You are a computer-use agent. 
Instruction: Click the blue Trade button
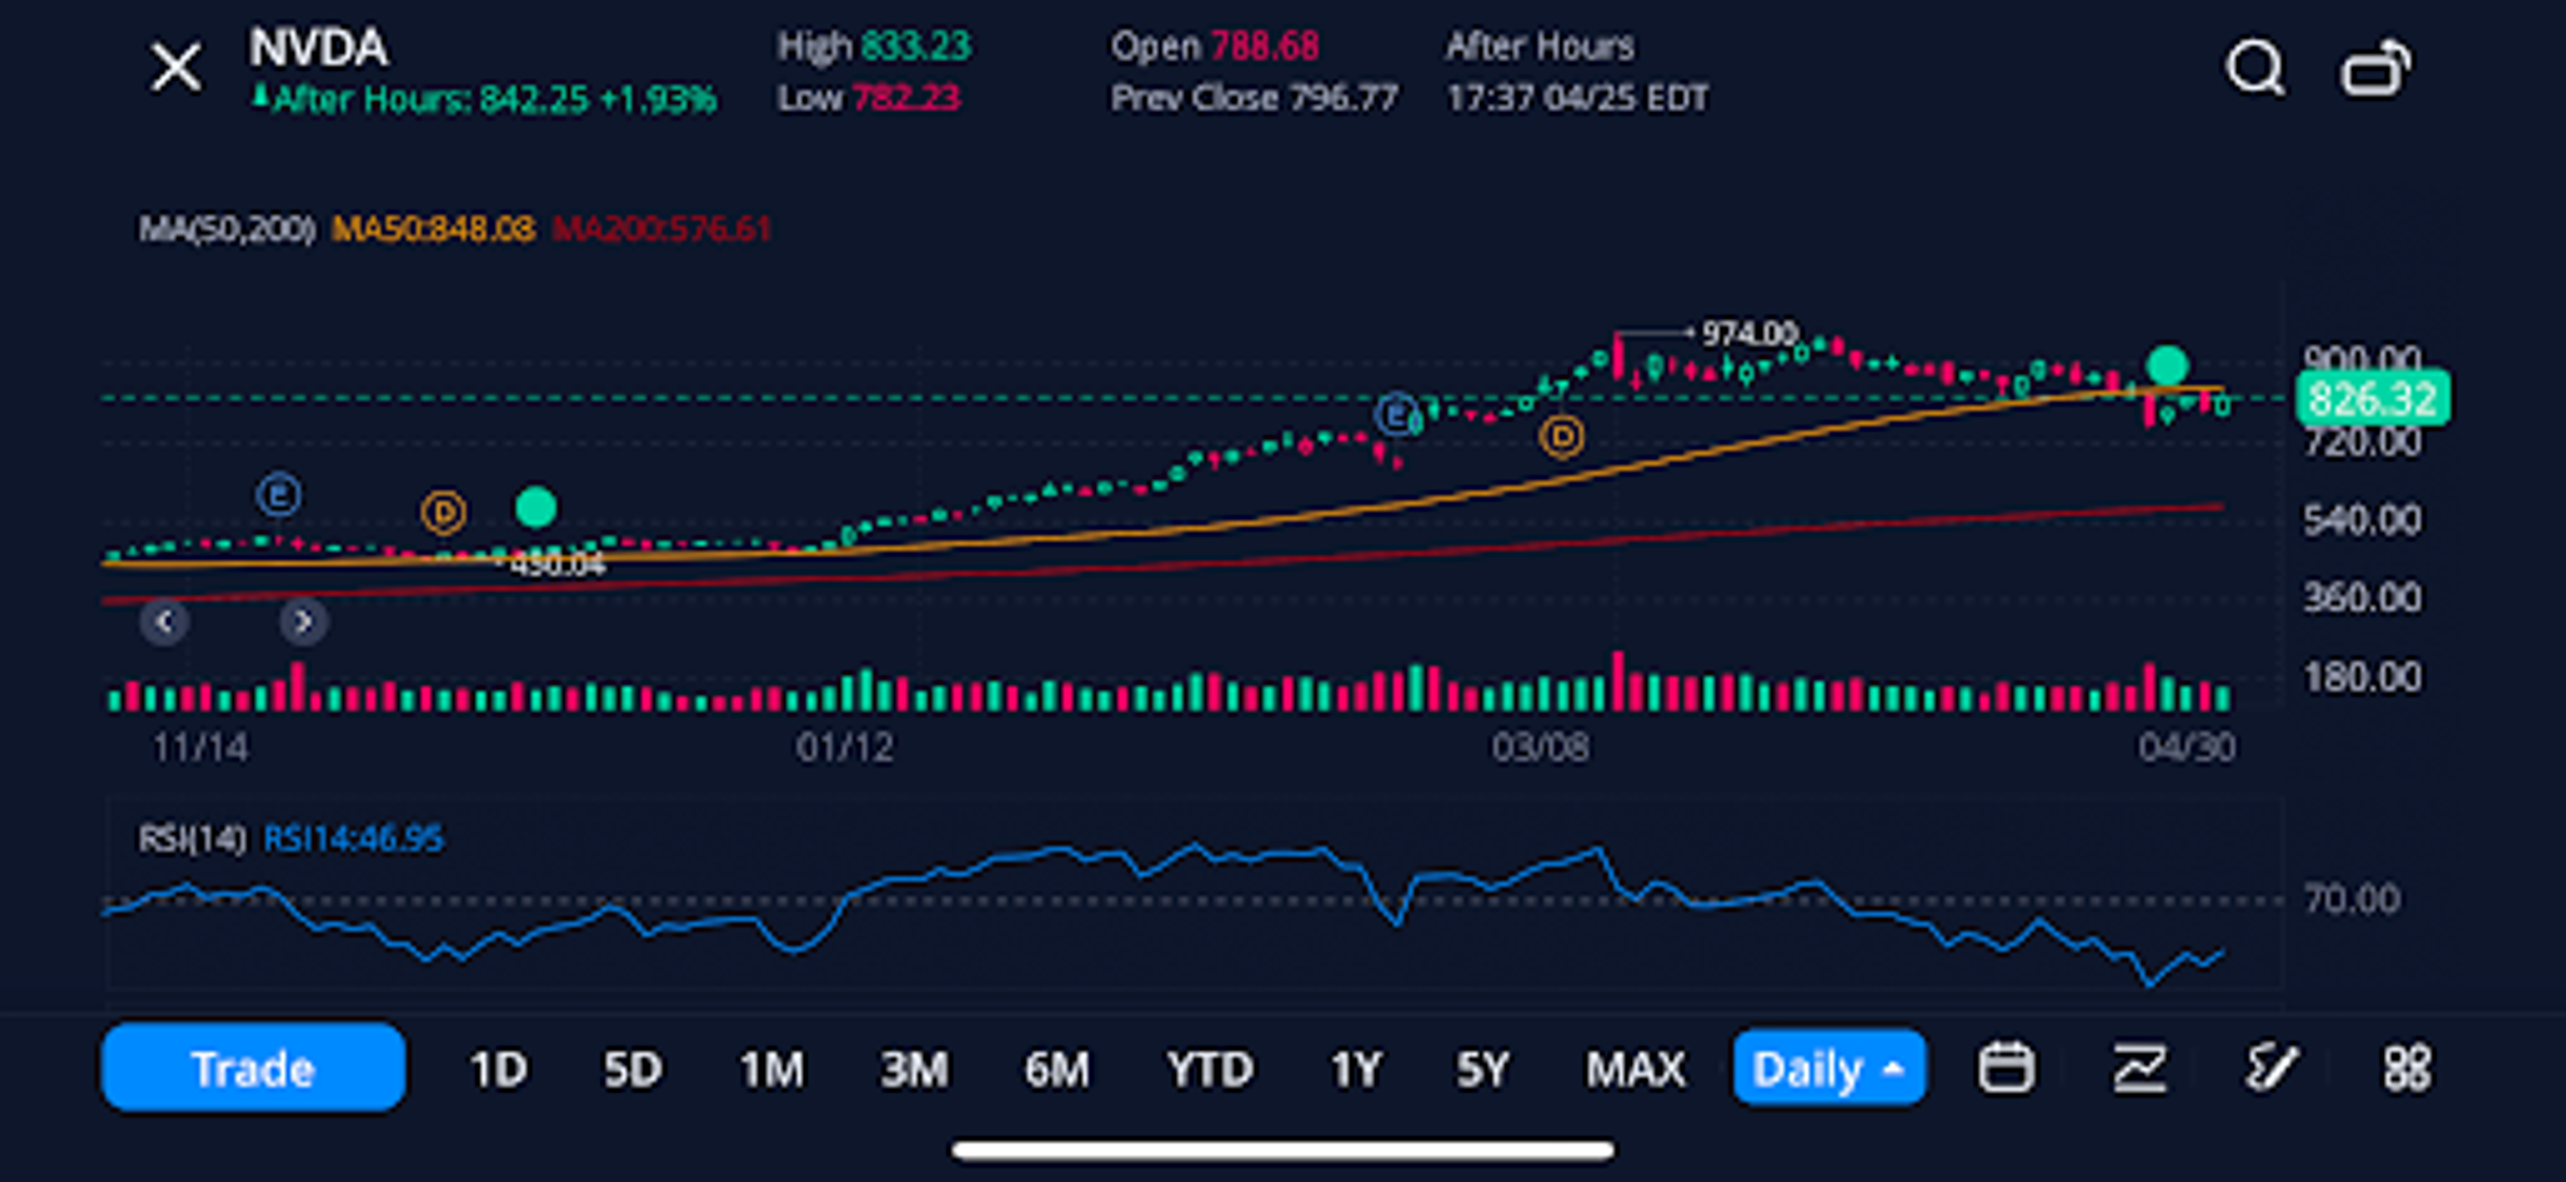point(253,1068)
